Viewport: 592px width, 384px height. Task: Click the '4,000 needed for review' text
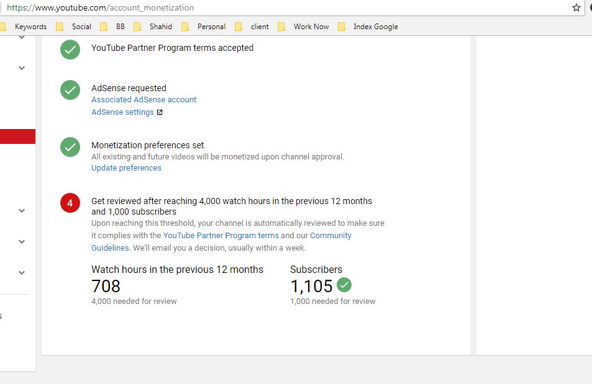click(134, 301)
